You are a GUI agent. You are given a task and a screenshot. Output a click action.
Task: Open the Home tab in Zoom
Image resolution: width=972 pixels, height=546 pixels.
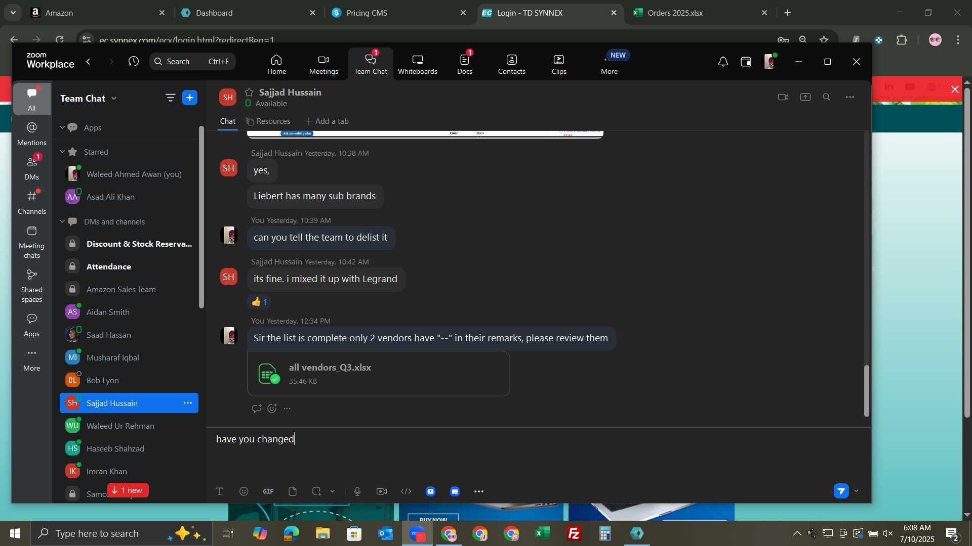coord(276,65)
